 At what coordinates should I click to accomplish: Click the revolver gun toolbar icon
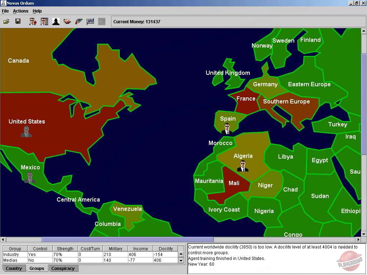79,21
